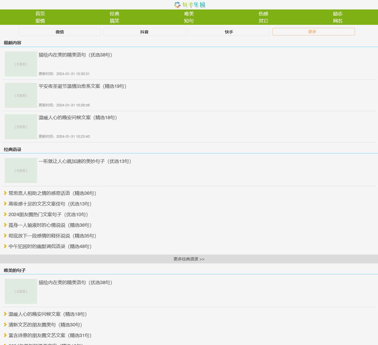Open the 首页 navigation item
The image size is (378, 345).
tap(40, 14)
